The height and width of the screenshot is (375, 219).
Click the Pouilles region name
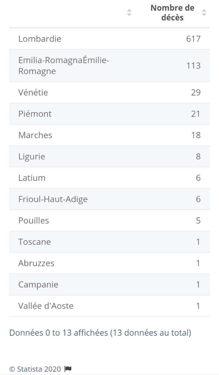(34, 220)
